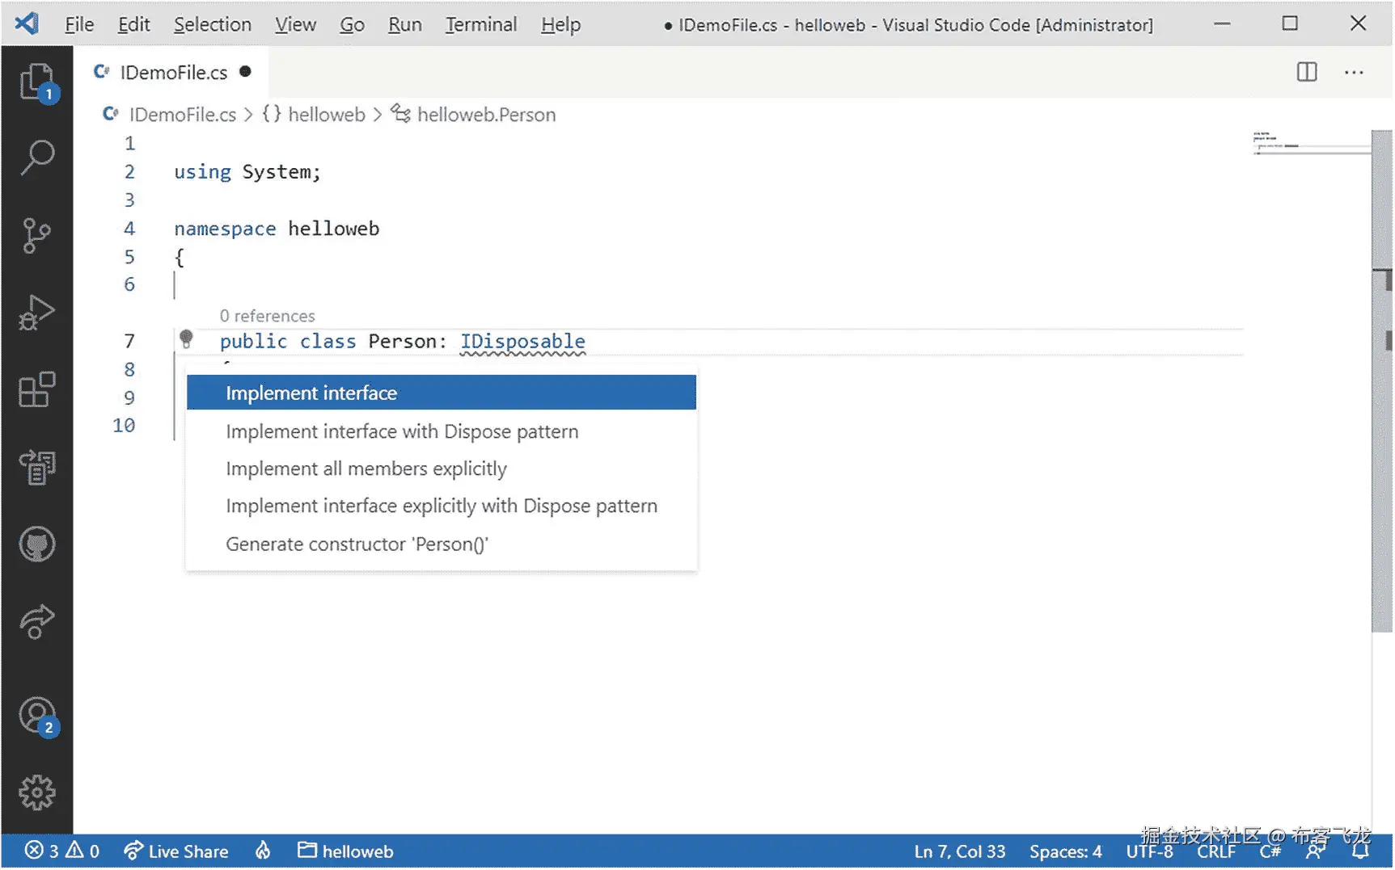The image size is (1395, 870).
Task: Select the IDemoFile.cs editor tab
Action: (x=173, y=72)
